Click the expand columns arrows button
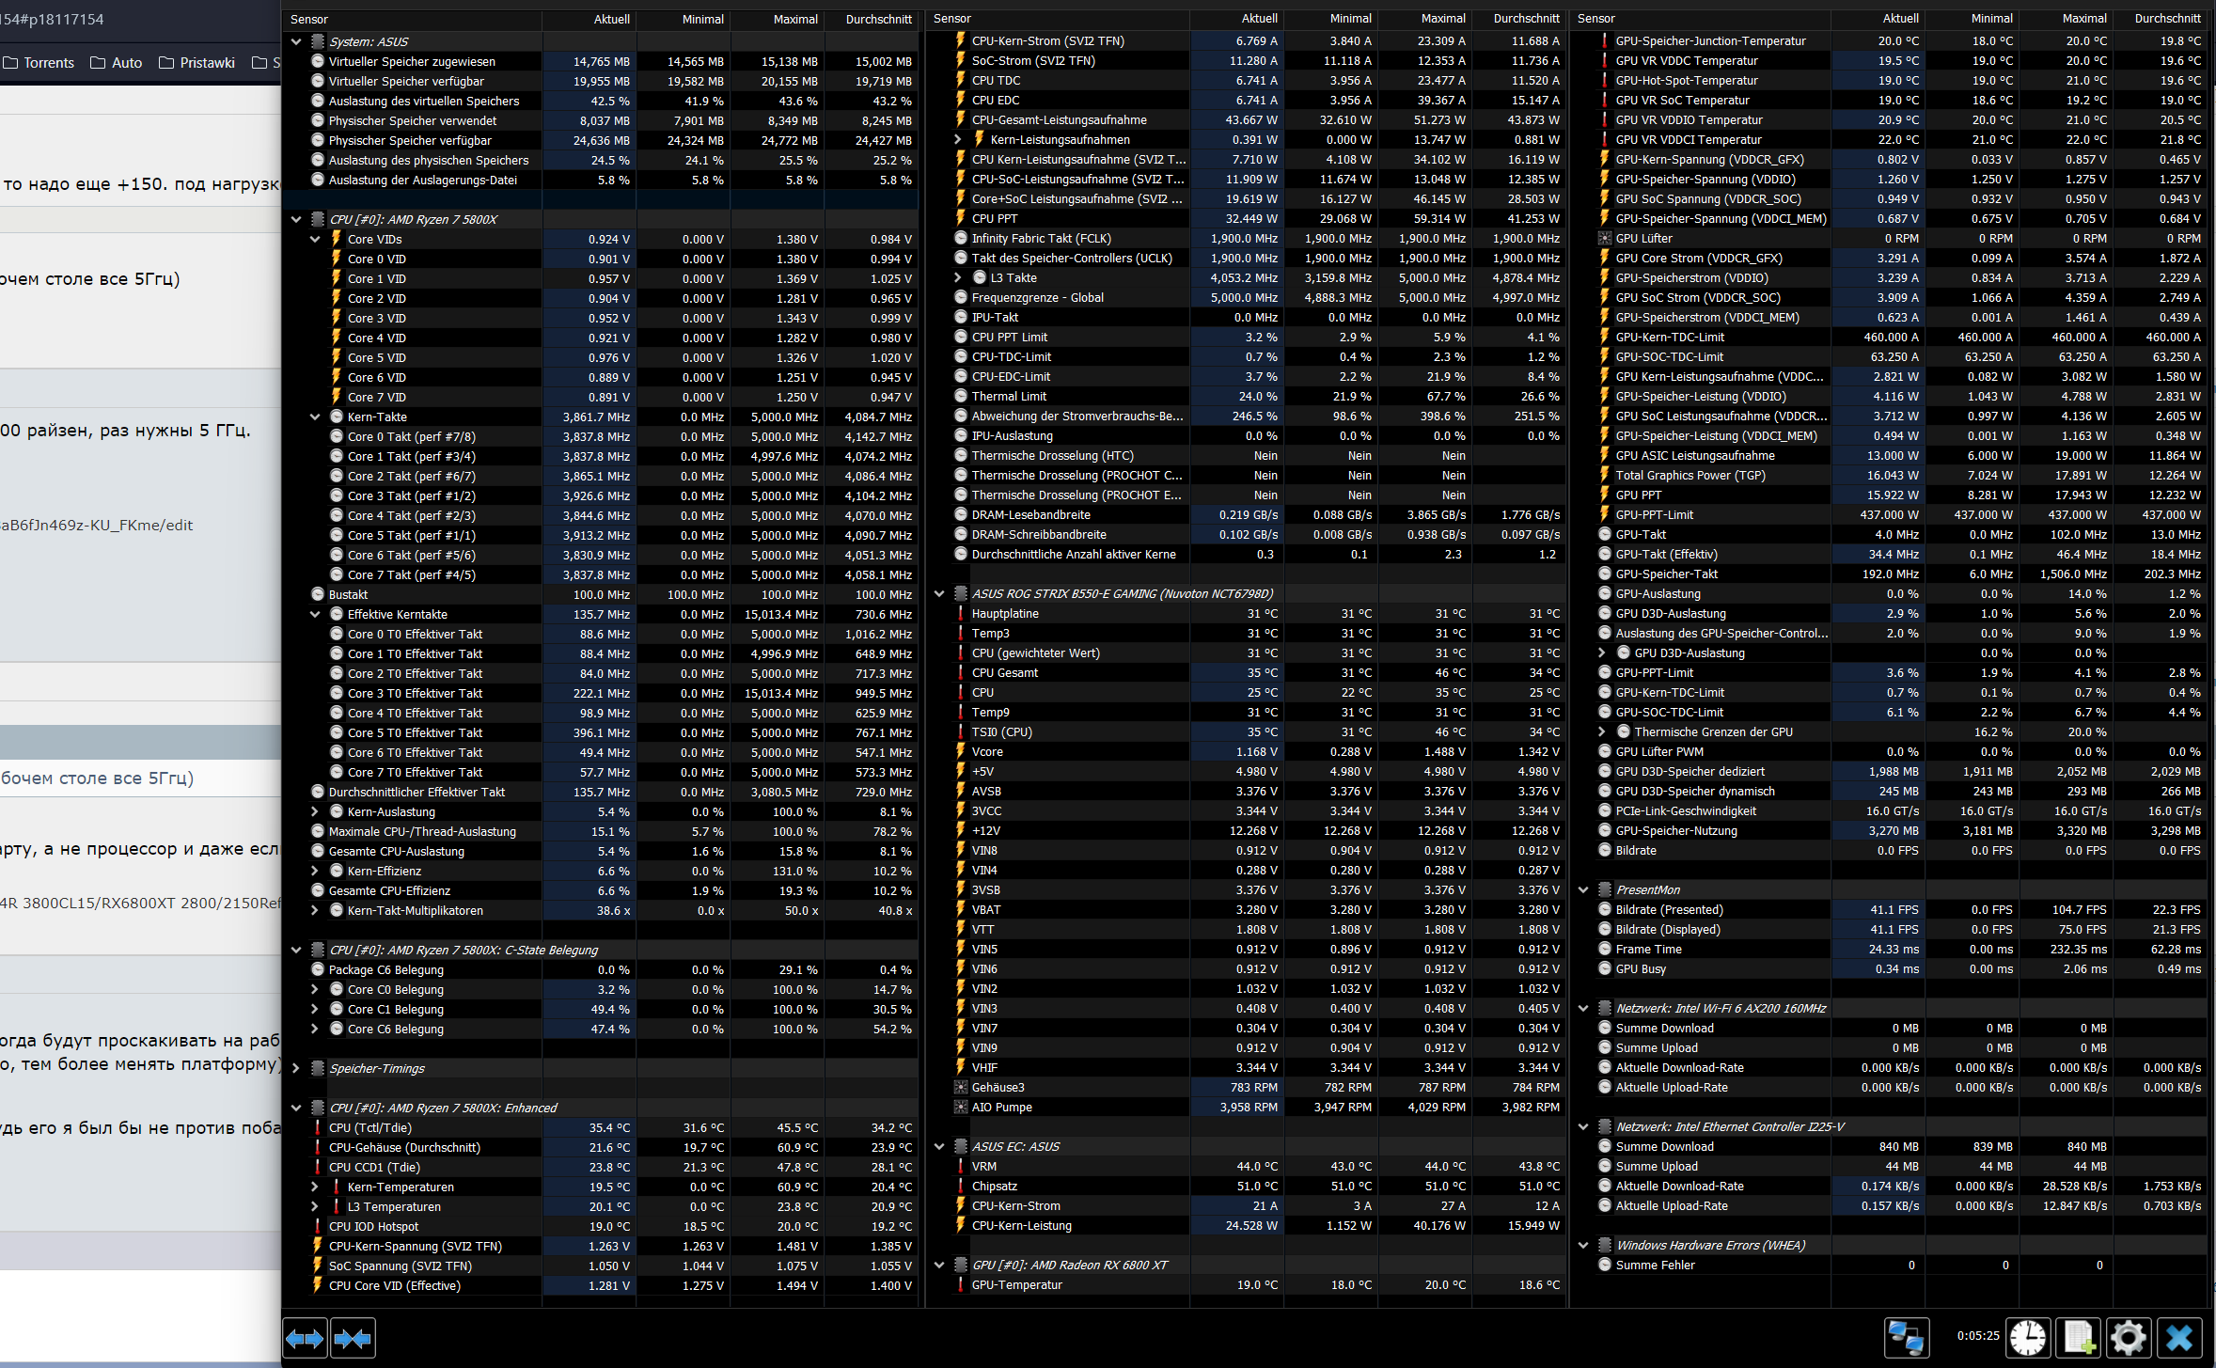The image size is (2216, 1368). tap(305, 1338)
